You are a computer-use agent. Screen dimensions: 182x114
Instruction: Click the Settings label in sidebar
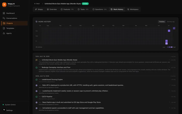[10, 110]
